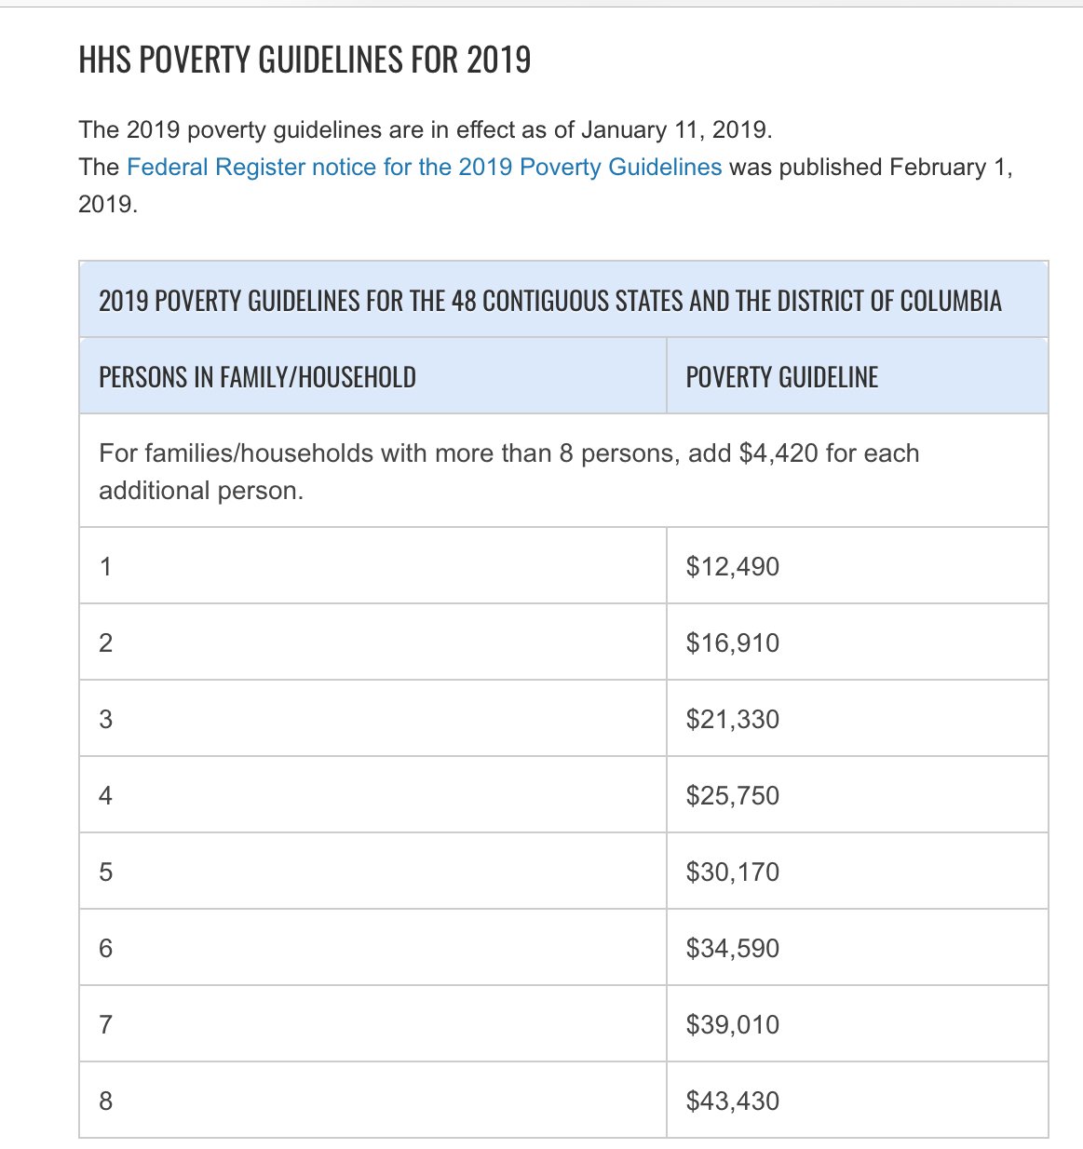Click the sentence about January 11, 2019 effect date

(426, 129)
